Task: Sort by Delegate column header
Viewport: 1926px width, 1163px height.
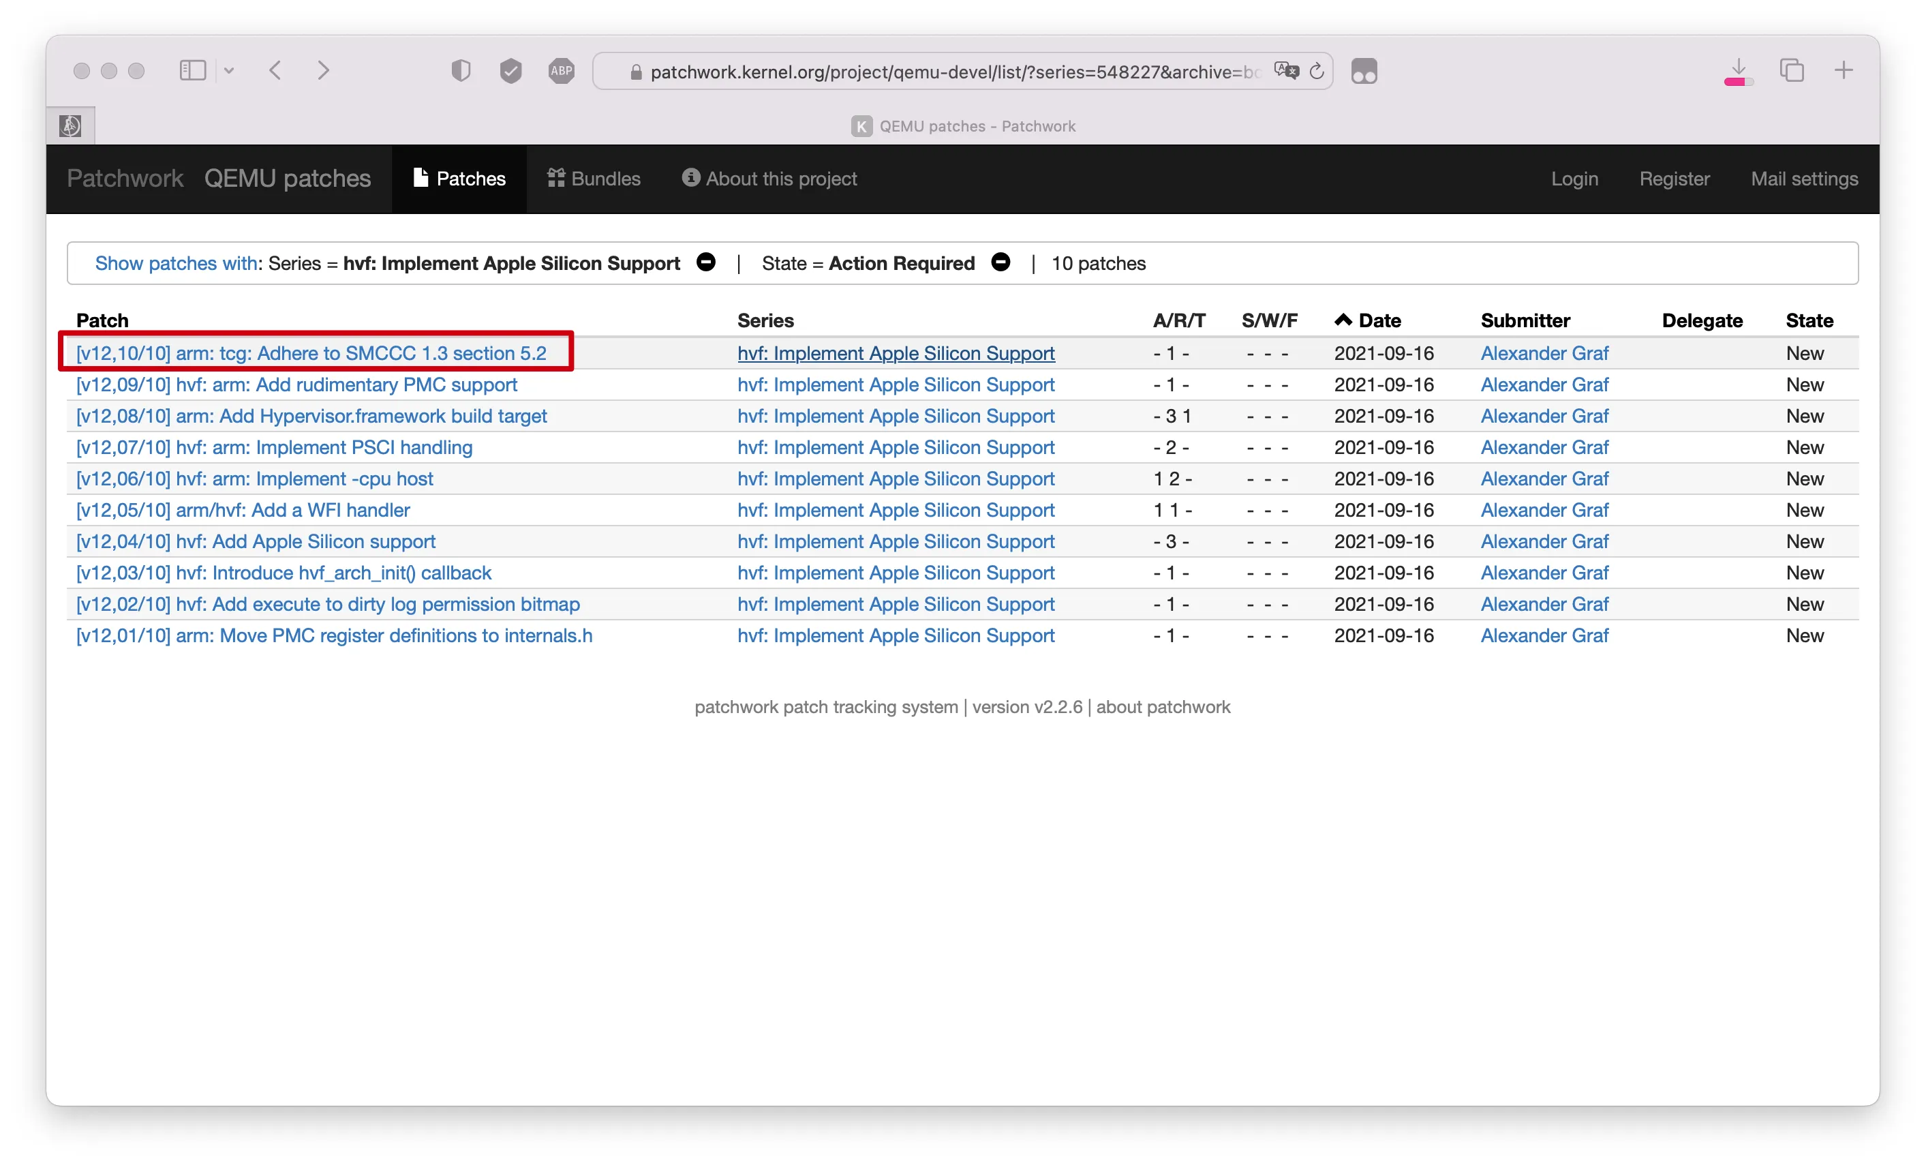Action: (x=1702, y=320)
